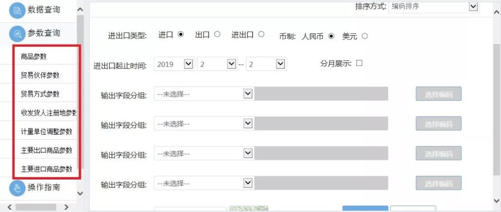Select 贸易方式参数 in the sidebar

(x=40, y=94)
